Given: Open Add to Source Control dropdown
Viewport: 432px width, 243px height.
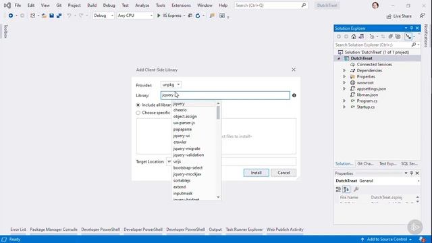Looking at the screenshot, I should coord(387,239).
